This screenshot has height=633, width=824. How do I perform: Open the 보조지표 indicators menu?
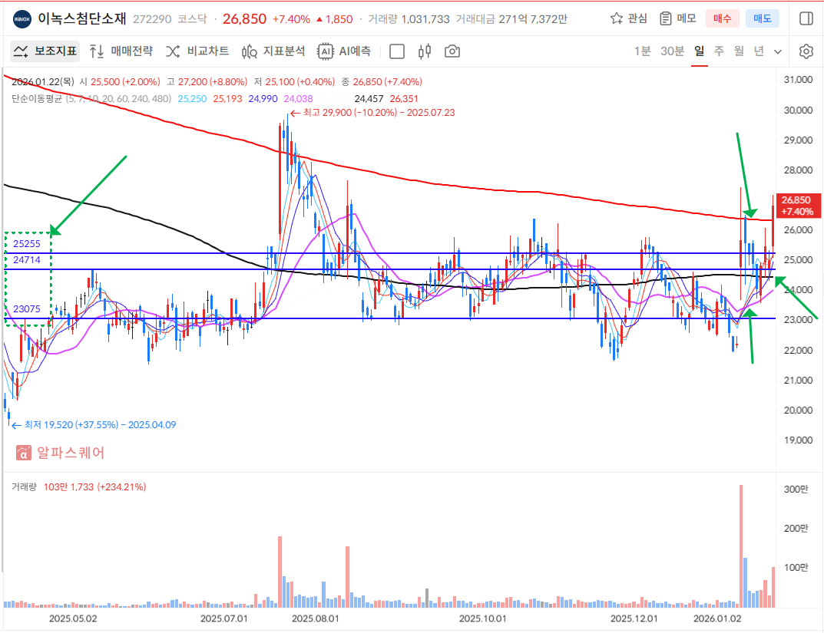[x=45, y=51]
